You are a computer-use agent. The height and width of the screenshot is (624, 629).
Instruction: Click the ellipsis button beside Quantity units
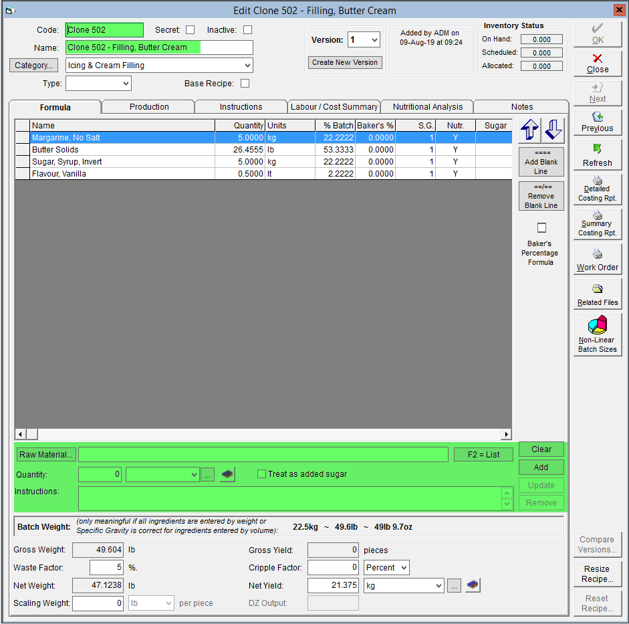(x=207, y=475)
